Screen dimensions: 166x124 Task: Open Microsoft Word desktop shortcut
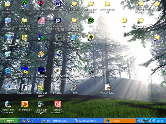tap(58, 4)
